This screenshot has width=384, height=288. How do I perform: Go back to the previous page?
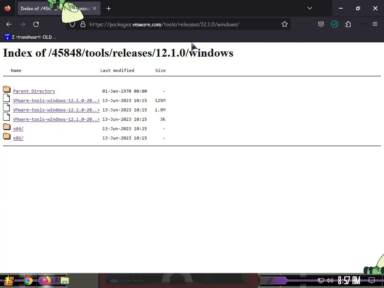tap(9, 24)
